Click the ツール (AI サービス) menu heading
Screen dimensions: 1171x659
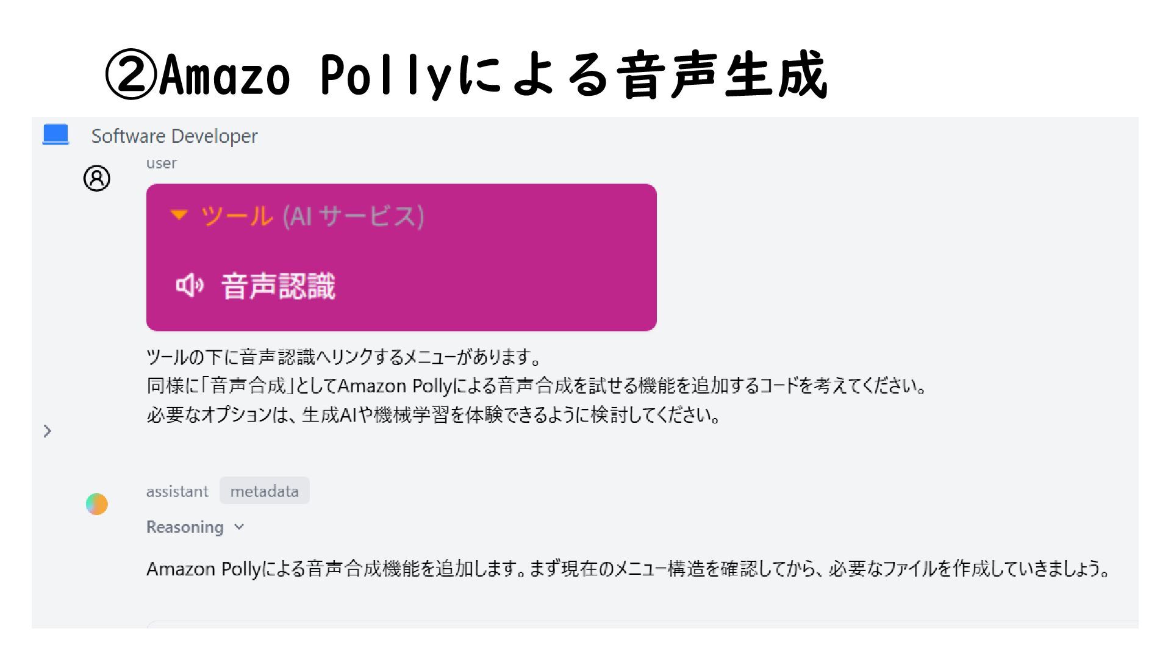coord(312,215)
